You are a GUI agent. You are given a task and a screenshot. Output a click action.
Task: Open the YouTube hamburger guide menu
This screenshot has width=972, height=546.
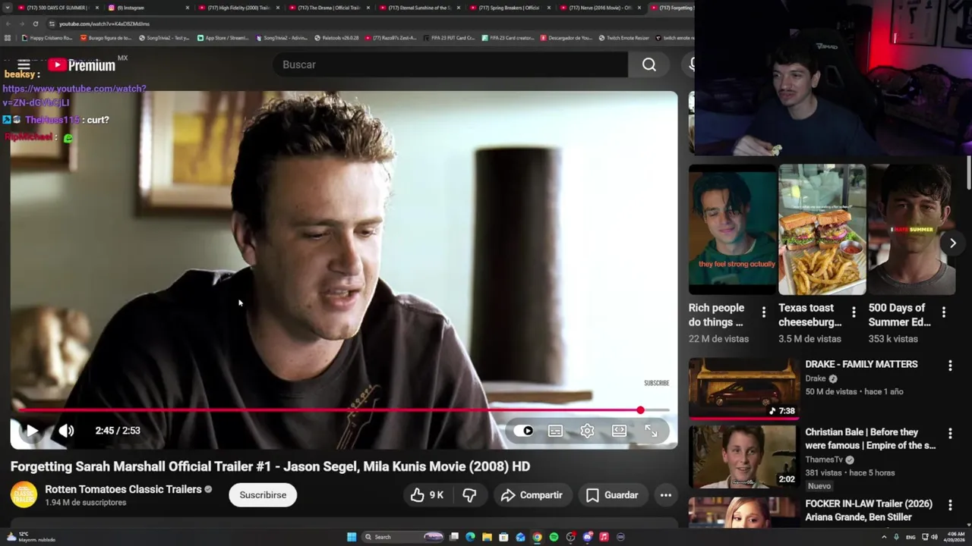click(24, 65)
